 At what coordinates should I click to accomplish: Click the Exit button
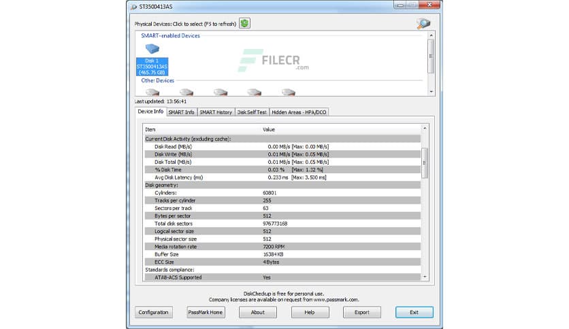(414, 312)
